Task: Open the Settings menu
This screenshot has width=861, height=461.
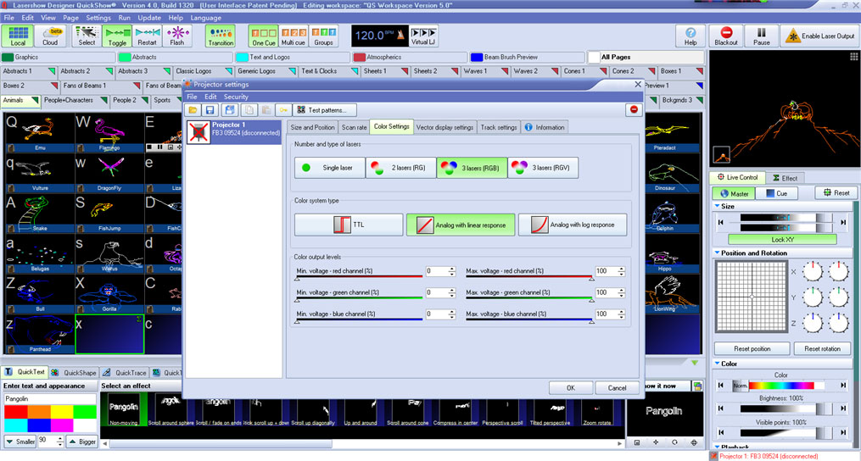Action: [x=98, y=18]
